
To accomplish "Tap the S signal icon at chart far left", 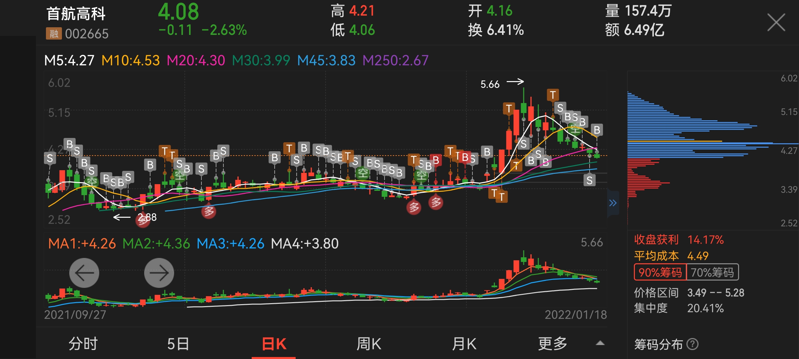I will tap(50, 159).
